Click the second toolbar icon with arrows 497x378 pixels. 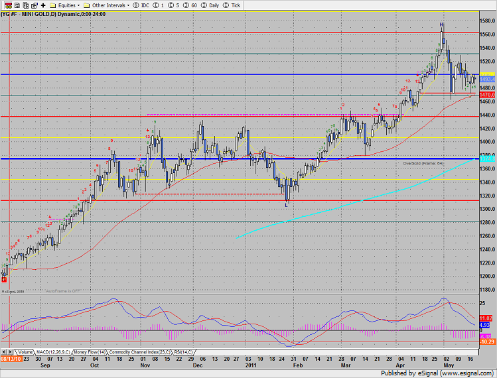(x=18, y=5)
